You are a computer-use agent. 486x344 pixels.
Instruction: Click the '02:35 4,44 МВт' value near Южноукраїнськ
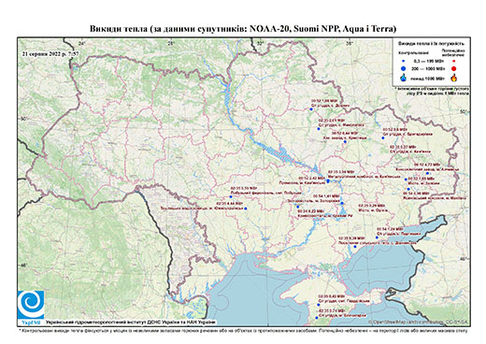(231, 204)
